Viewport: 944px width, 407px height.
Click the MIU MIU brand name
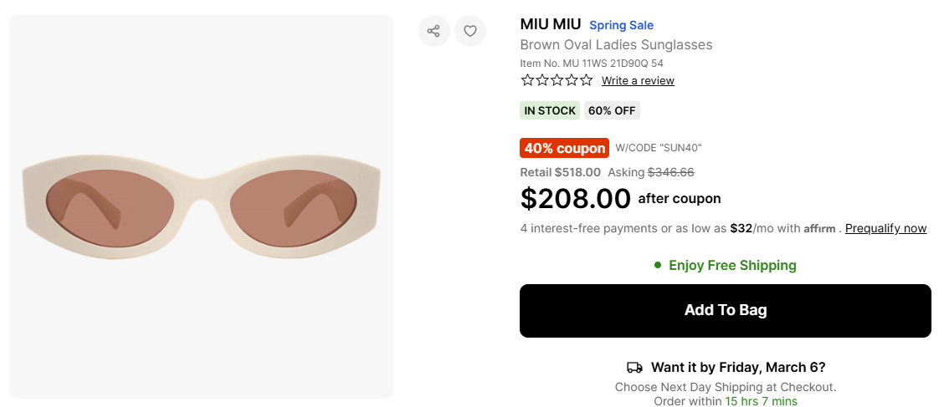coord(550,24)
